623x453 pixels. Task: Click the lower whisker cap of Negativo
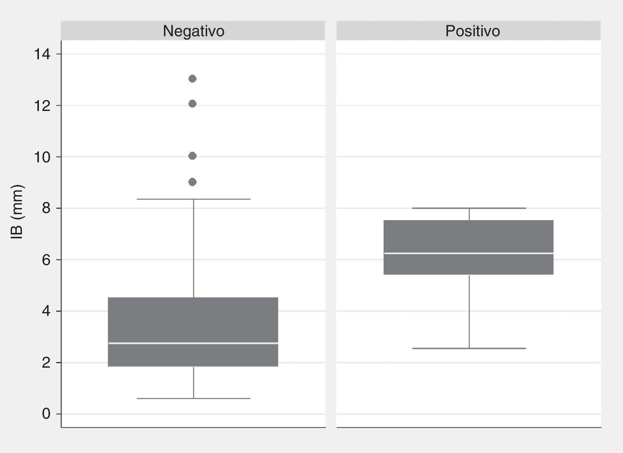coord(193,398)
